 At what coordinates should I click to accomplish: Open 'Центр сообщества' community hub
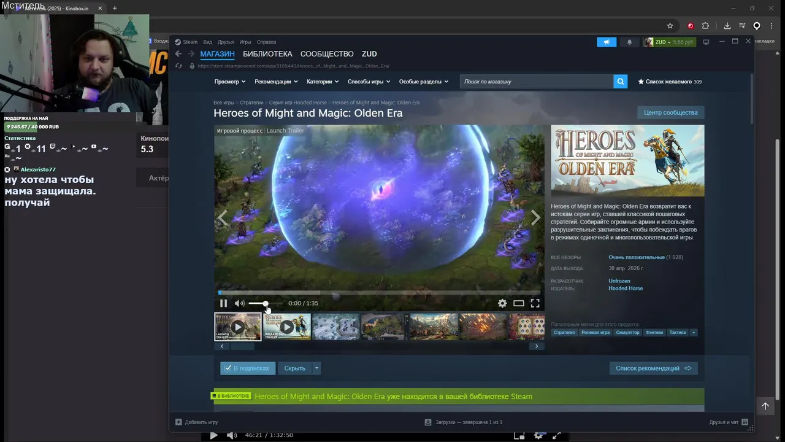coord(670,112)
